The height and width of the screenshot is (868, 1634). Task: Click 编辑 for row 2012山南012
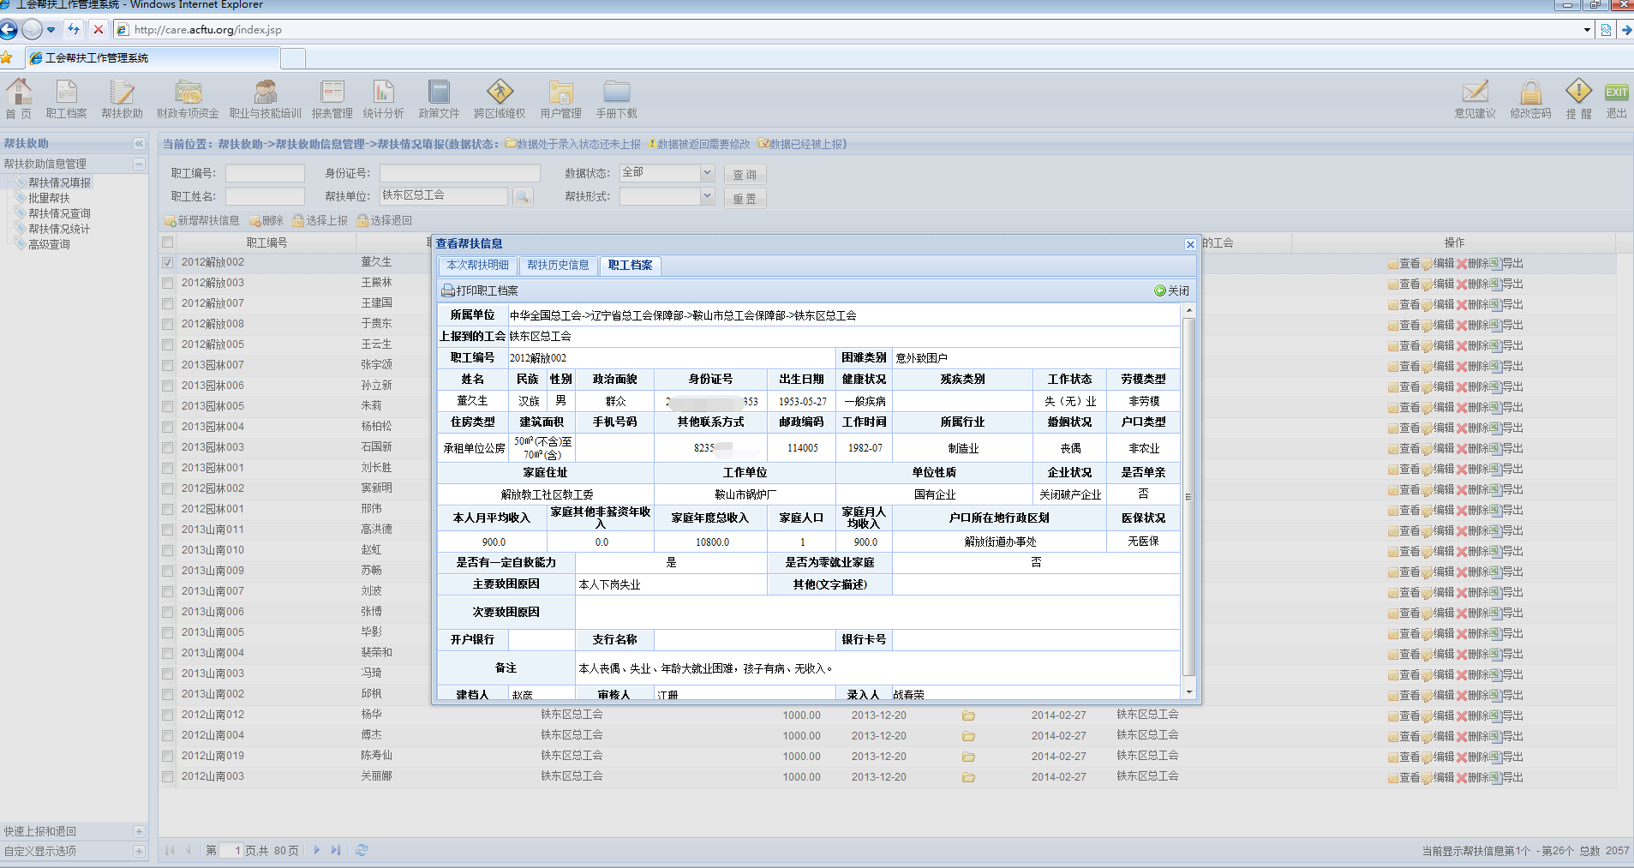[x=1439, y=715]
